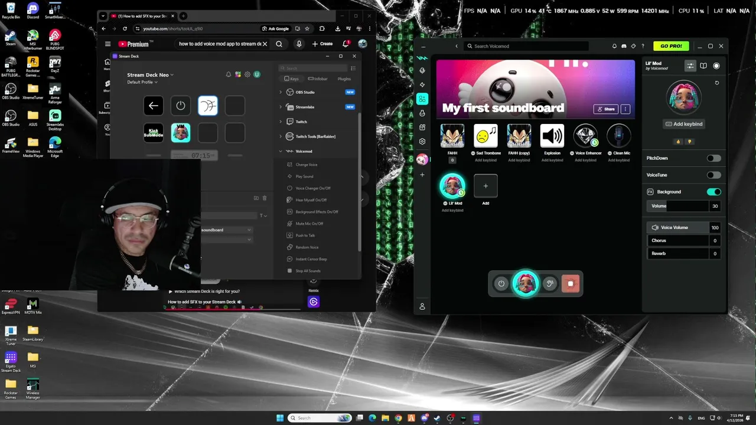
Task: Click Add keybind under Explosion sound
Action: (552, 160)
